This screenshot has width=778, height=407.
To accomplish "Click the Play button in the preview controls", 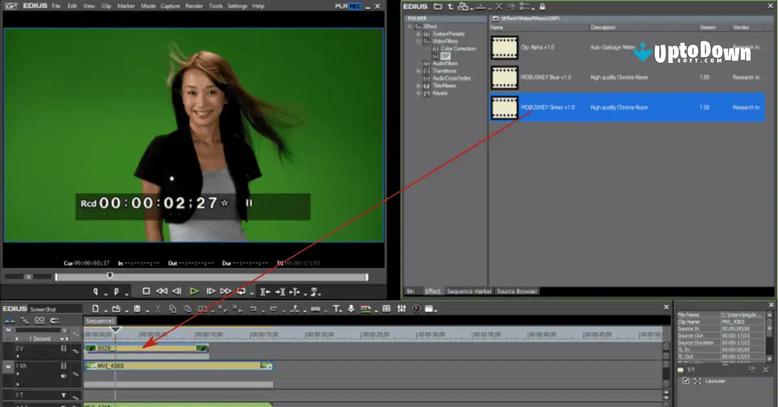I will coord(194,292).
